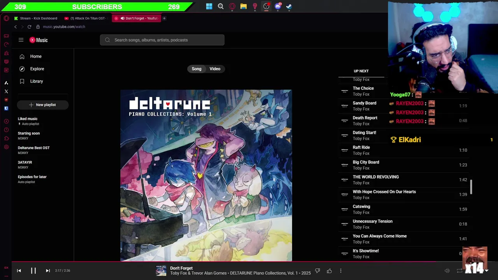Play Big City Board from queue
This screenshot has width=498, height=280.
[x=403, y=165]
